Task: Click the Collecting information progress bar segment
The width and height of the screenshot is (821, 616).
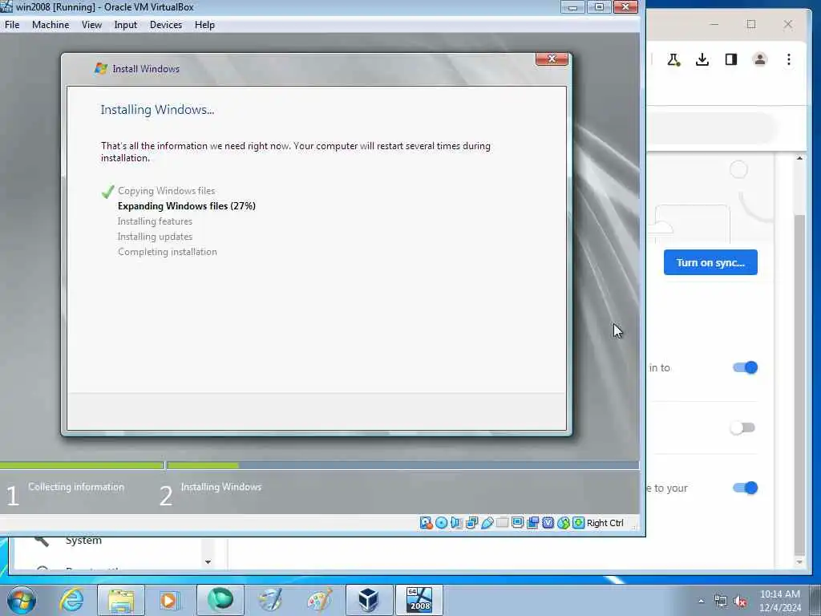Action: [x=82, y=465]
